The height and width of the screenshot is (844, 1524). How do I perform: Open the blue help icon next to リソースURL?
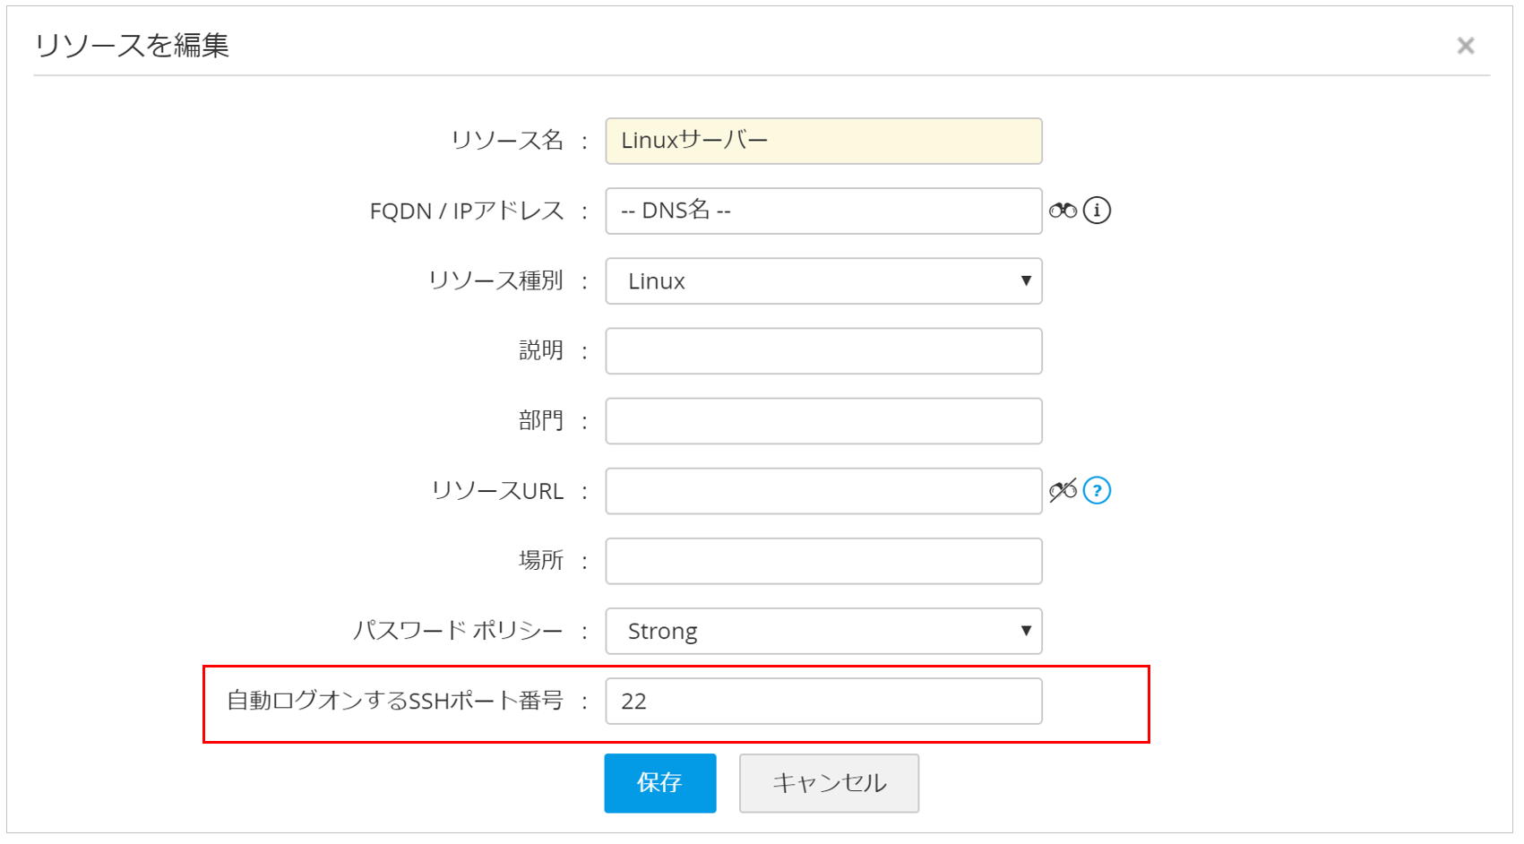point(1097,491)
